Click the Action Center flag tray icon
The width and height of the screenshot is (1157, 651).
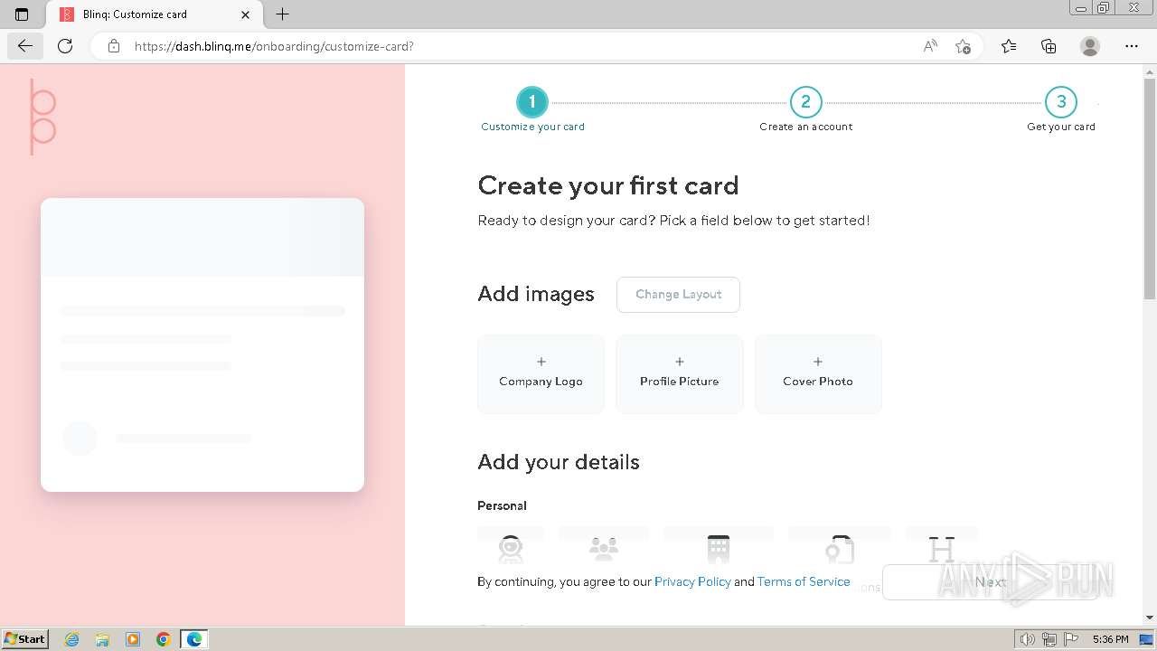(1070, 639)
